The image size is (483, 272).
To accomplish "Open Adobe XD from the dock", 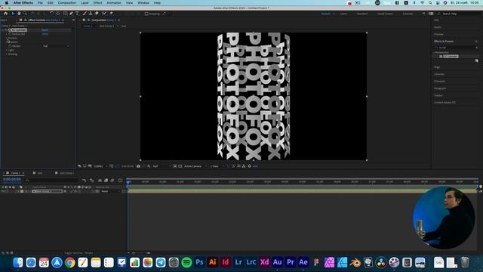I will click(x=264, y=262).
